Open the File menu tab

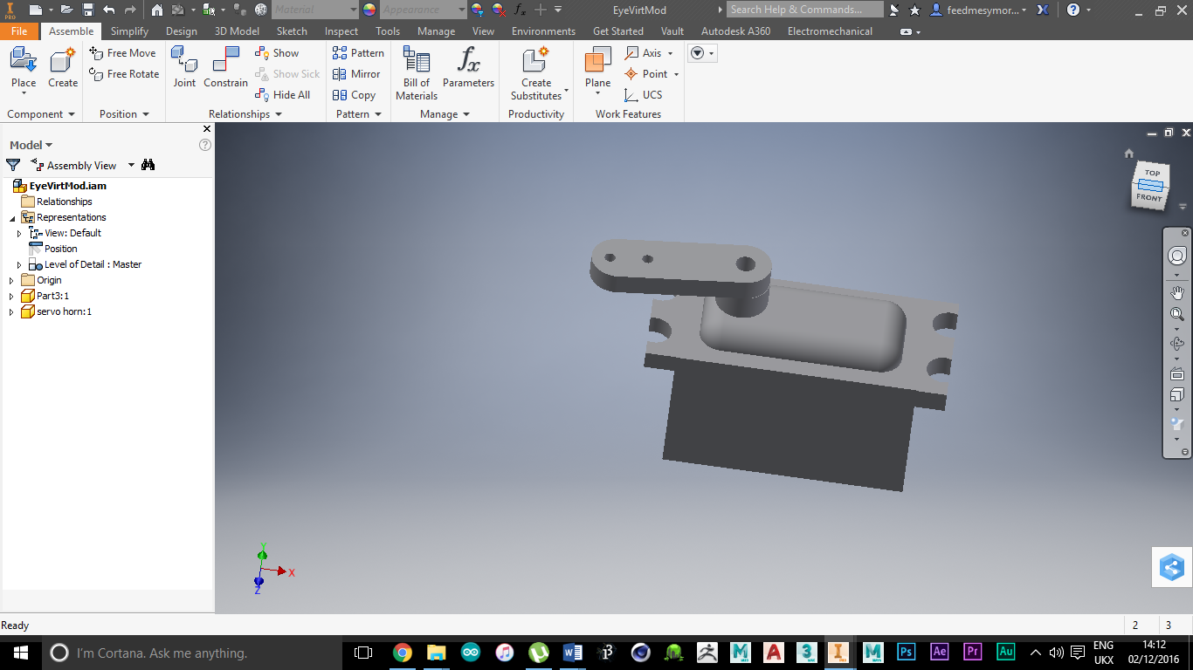(19, 31)
